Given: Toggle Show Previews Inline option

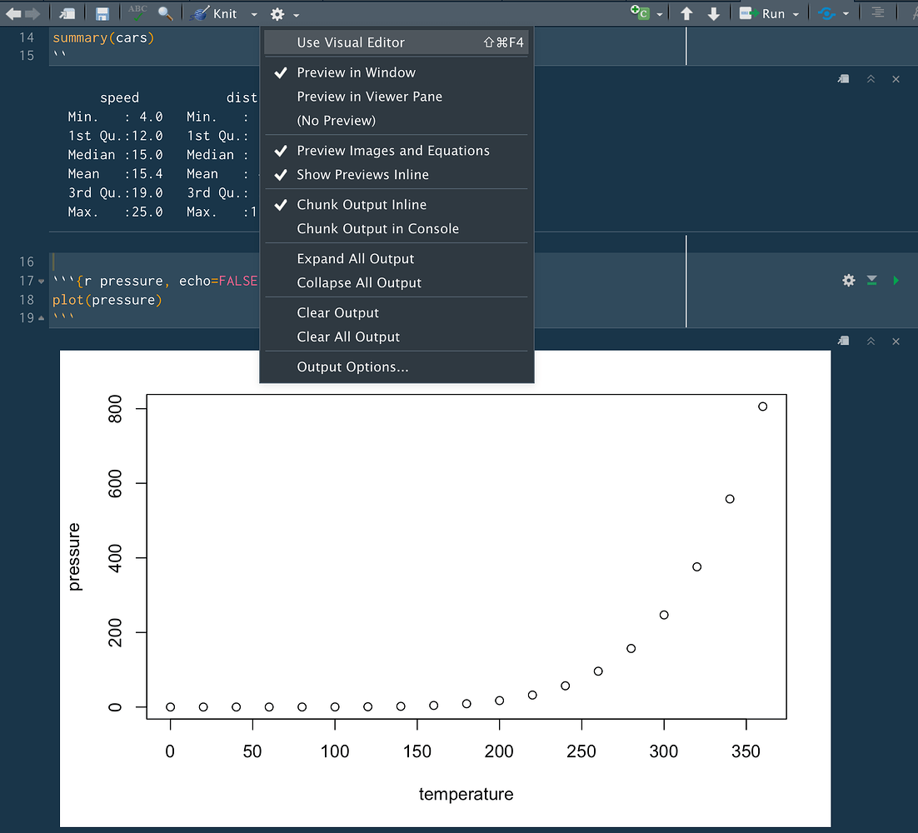Looking at the screenshot, I should coord(362,175).
